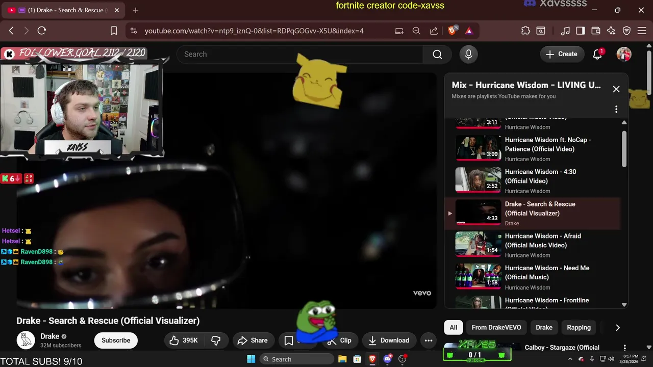Open a new browser tab with plus
The width and height of the screenshot is (653, 367).
[135, 10]
